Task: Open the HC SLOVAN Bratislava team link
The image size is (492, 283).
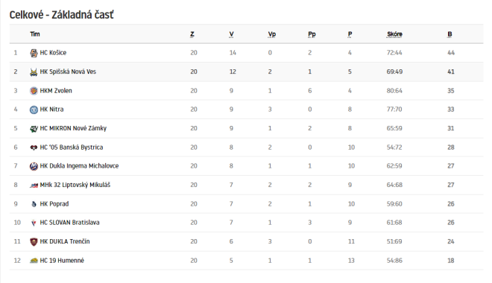Action: (x=69, y=223)
